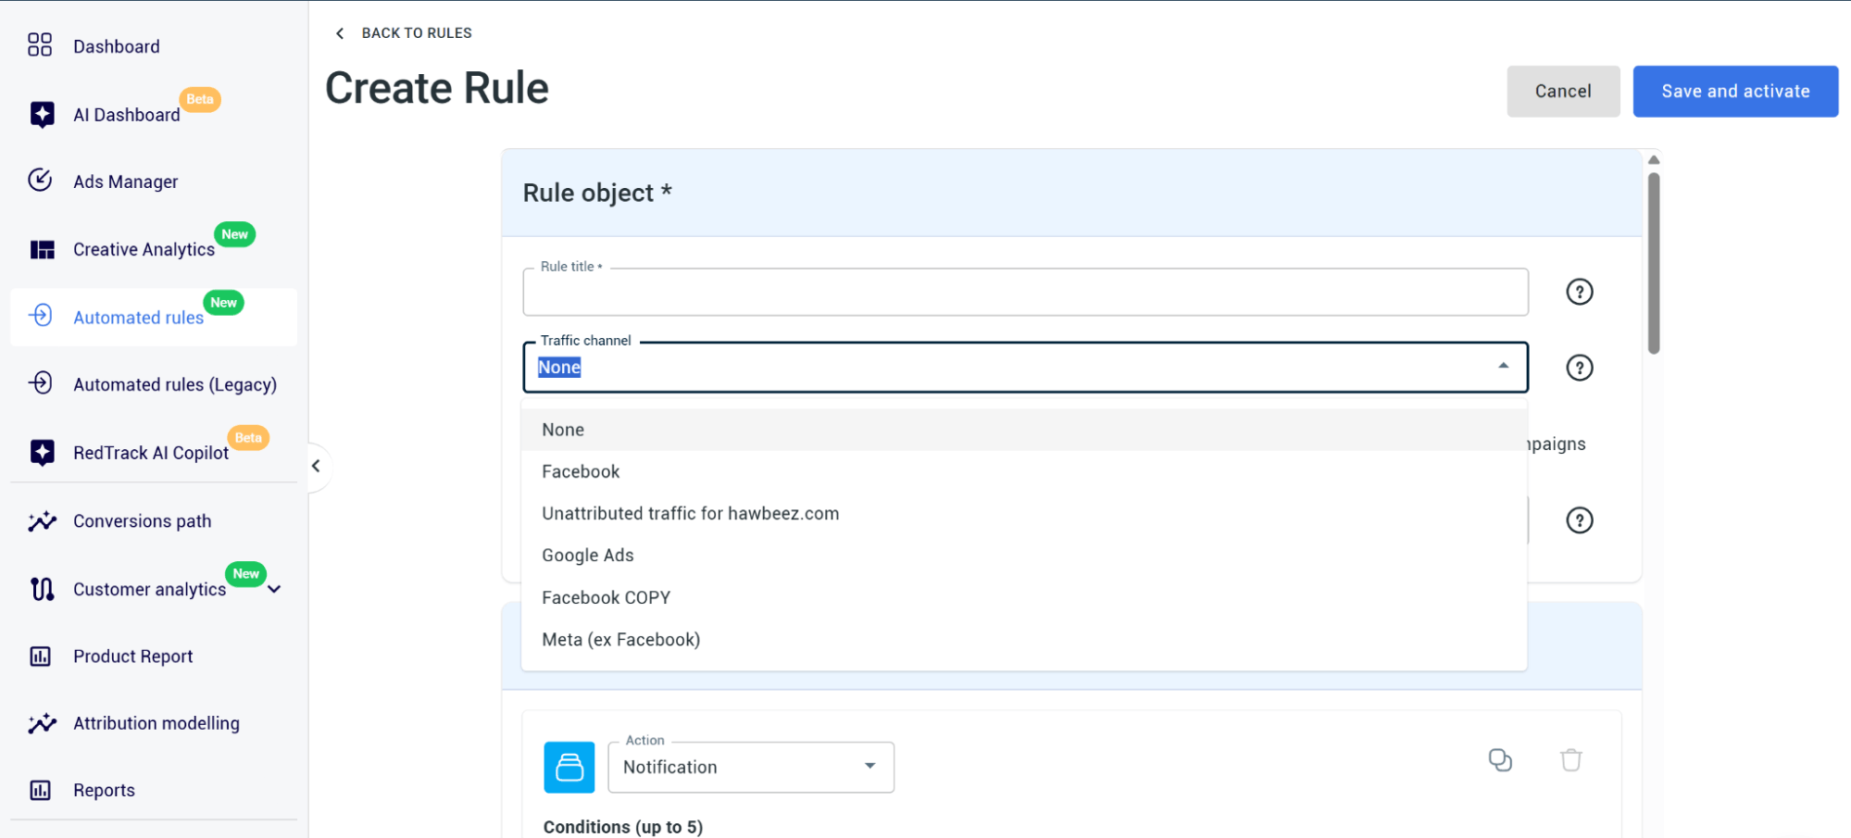
Task: Choose Google Ads traffic channel
Action: tap(1024, 556)
